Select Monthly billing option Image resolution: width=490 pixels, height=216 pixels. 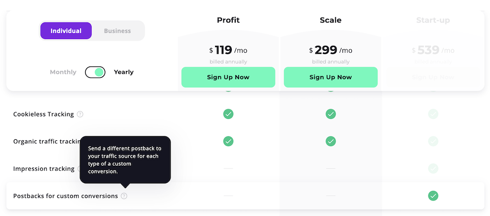point(63,72)
